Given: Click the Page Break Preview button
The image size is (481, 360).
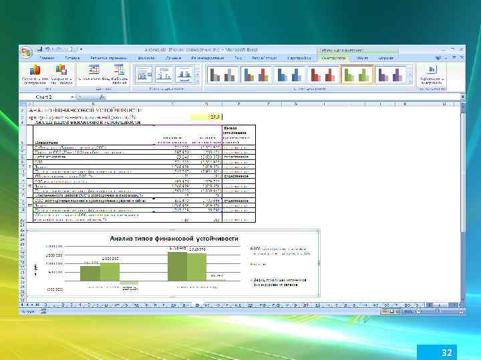Looking at the screenshot, I should pos(398,311).
